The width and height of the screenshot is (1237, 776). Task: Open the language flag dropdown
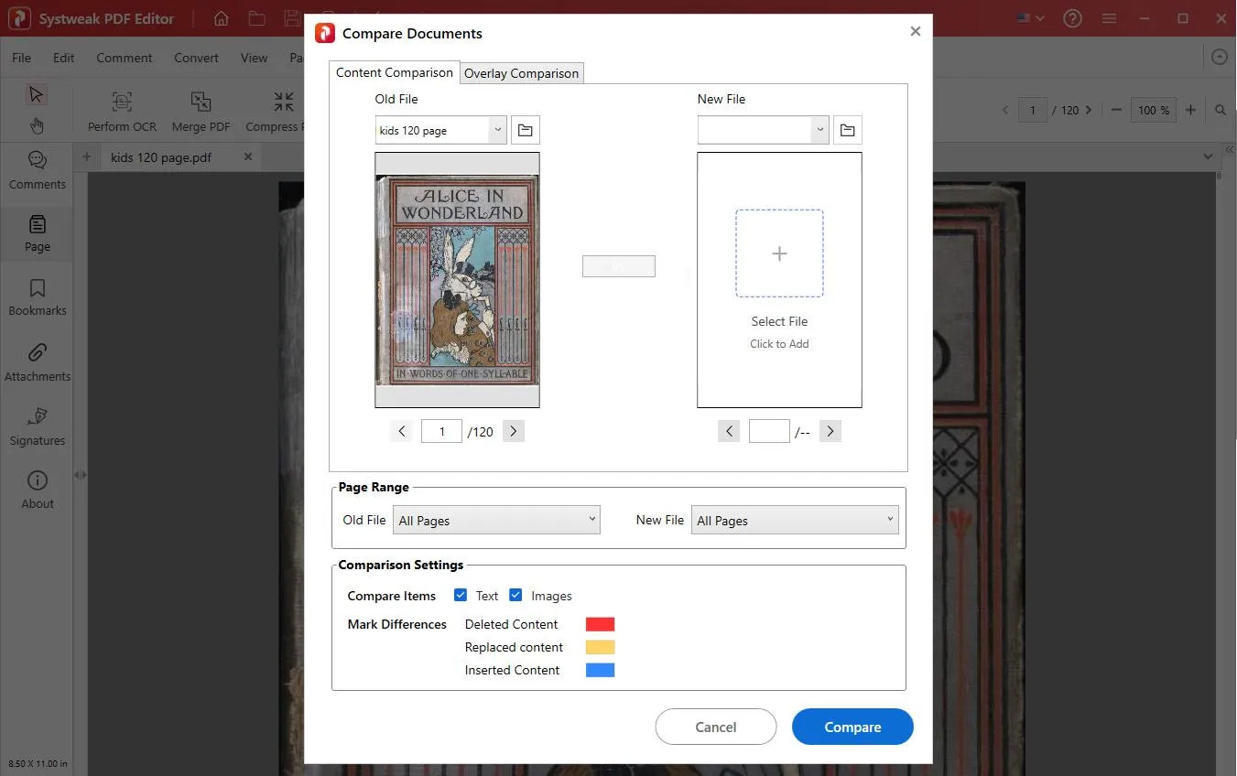[x=1030, y=18]
